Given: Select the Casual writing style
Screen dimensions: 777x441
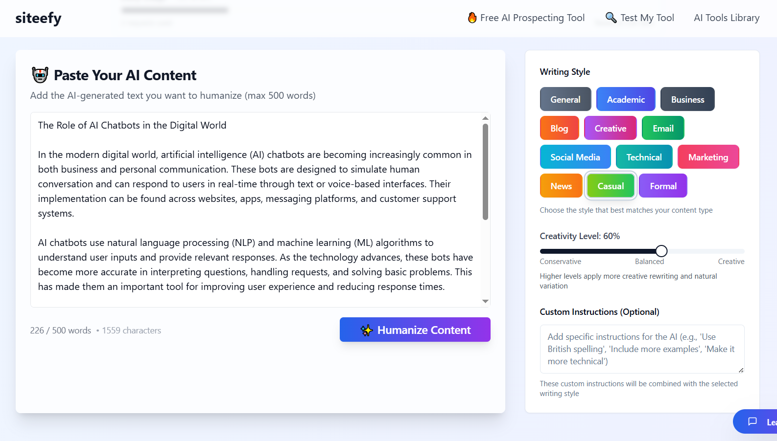Looking at the screenshot, I should click(611, 186).
